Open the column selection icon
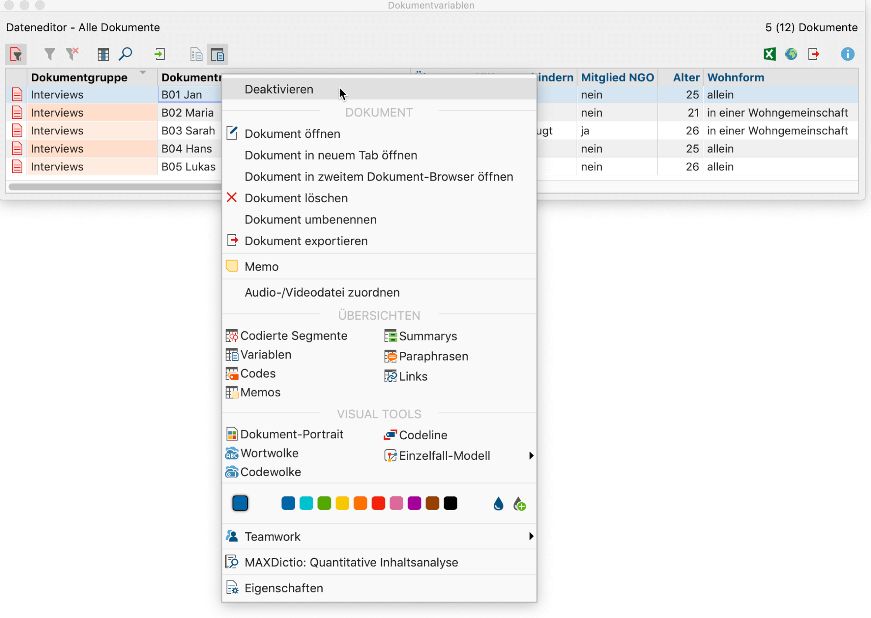Image resolution: width=871 pixels, height=618 pixels. pos(103,54)
